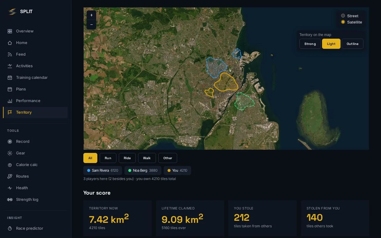
Task: Open the Feed icon in sidebar
Action: pyautogui.click(x=10, y=54)
